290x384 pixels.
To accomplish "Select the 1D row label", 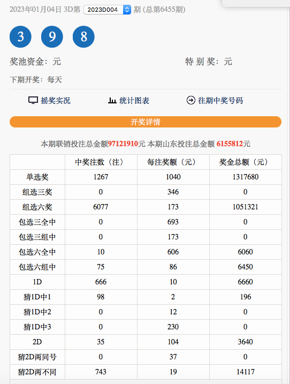I will click(x=37, y=282).
